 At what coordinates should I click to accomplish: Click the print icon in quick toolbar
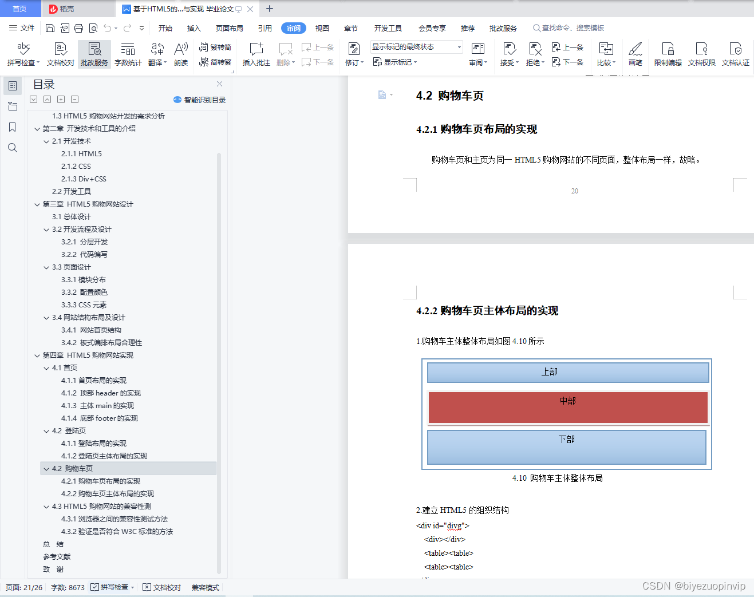click(x=78, y=28)
